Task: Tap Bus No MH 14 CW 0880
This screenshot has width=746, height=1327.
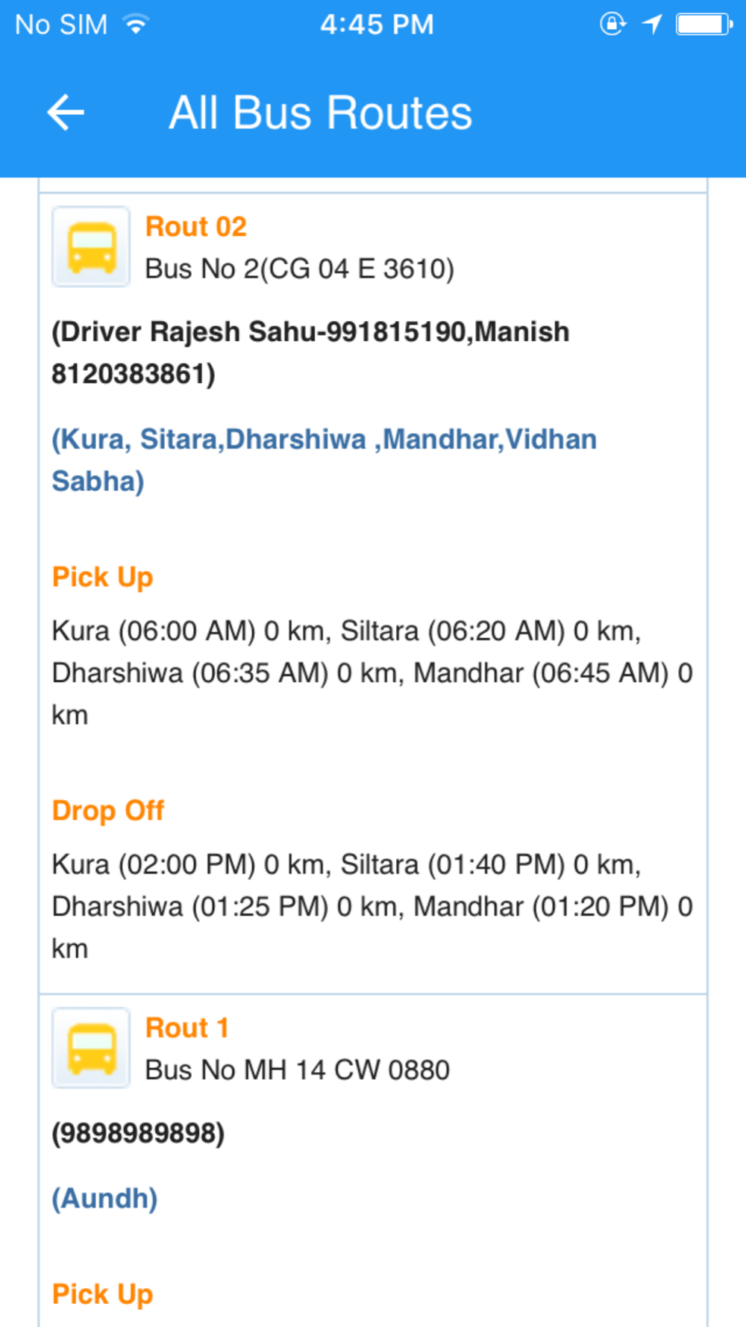Action: pyautogui.click(x=297, y=1070)
